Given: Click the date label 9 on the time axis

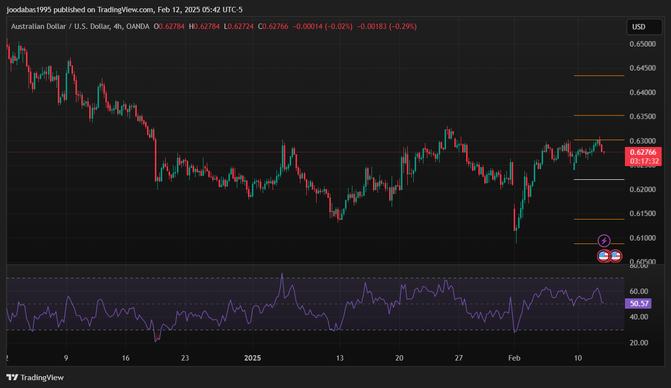Looking at the screenshot, I should click(66, 358).
